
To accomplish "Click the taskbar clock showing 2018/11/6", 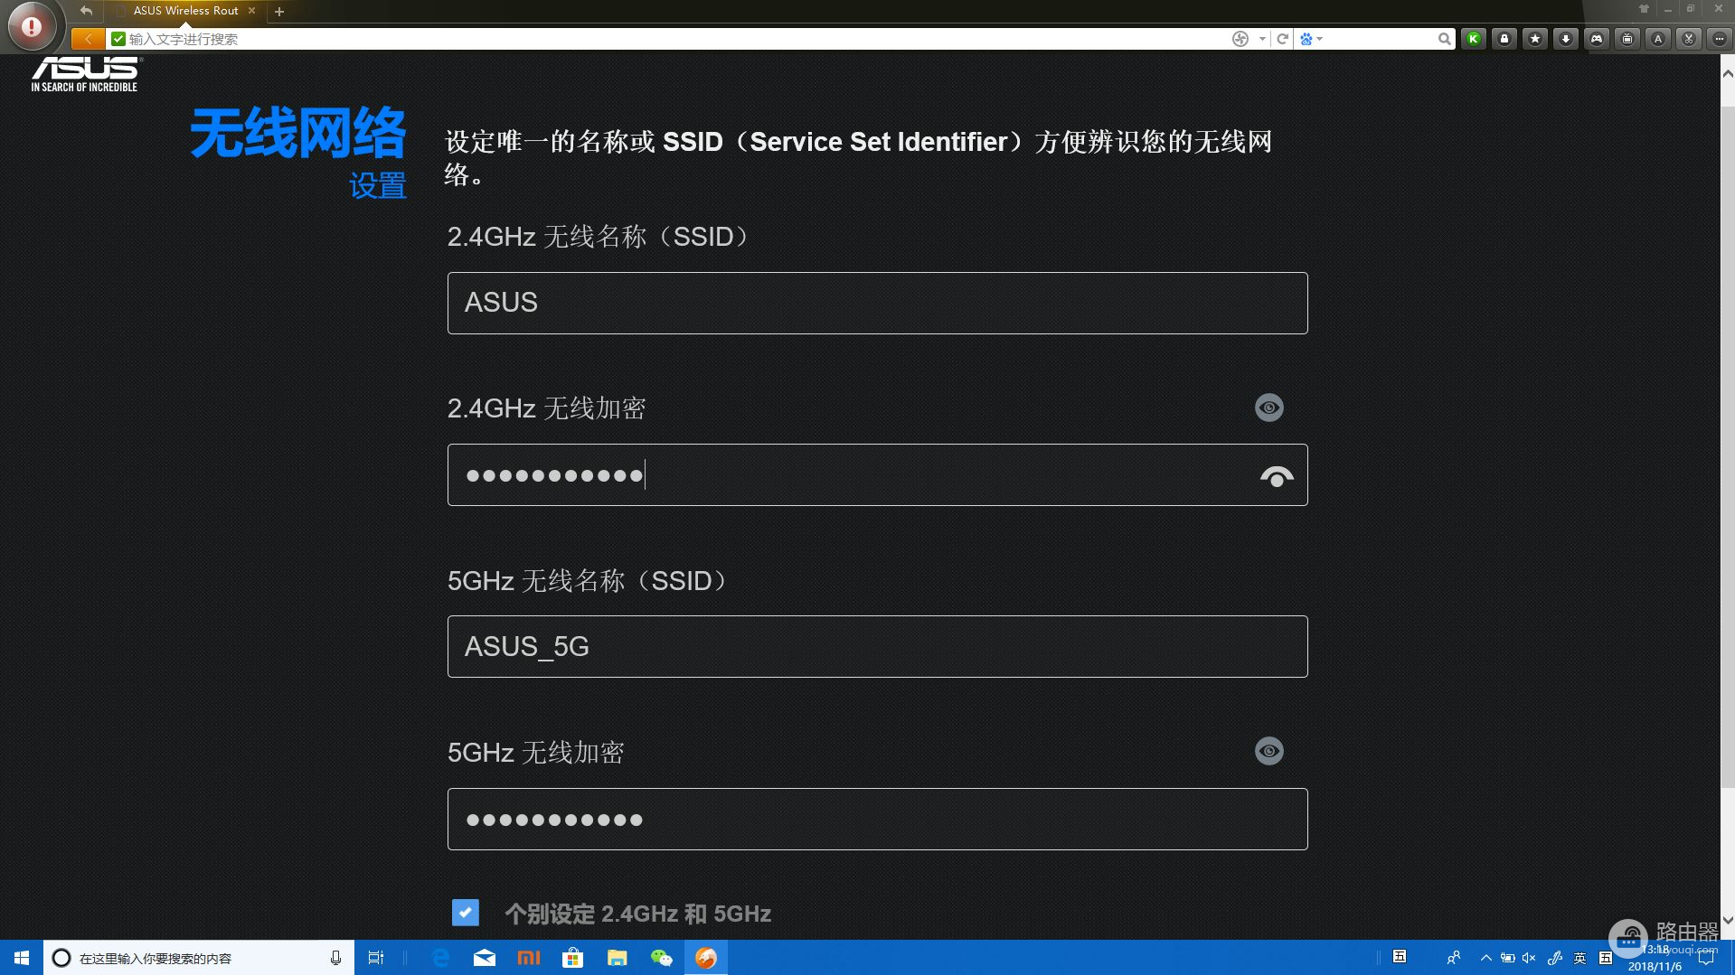I will coord(1655,959).
